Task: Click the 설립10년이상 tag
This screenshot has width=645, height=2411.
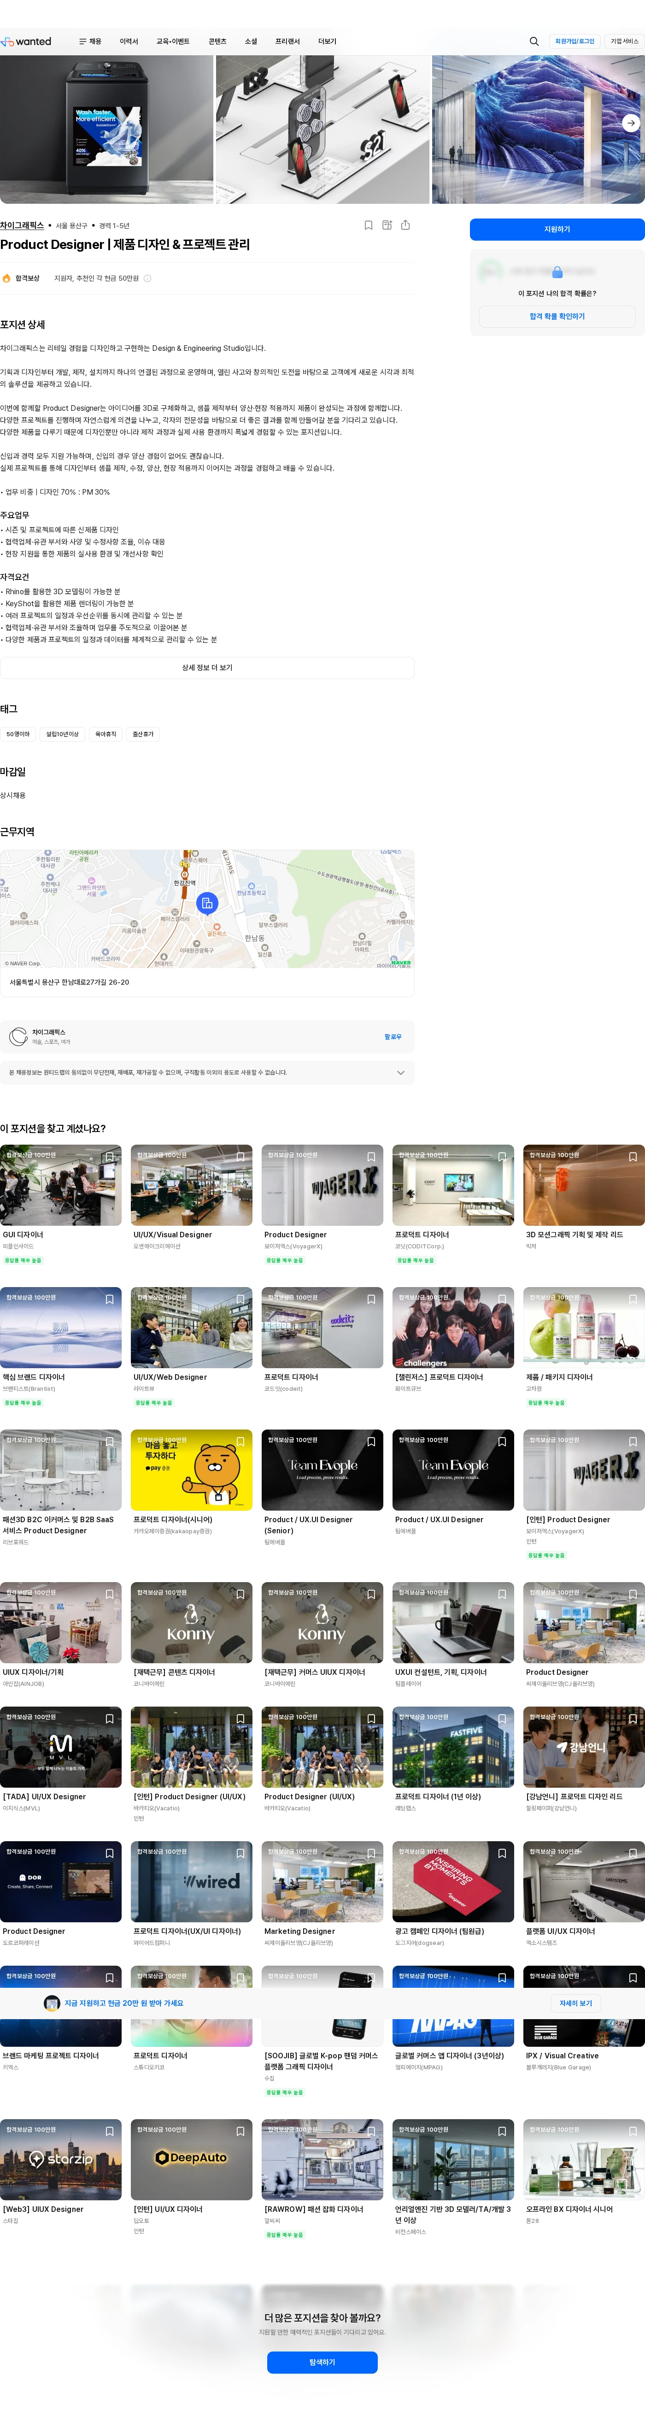Action: tap(63, 734)
